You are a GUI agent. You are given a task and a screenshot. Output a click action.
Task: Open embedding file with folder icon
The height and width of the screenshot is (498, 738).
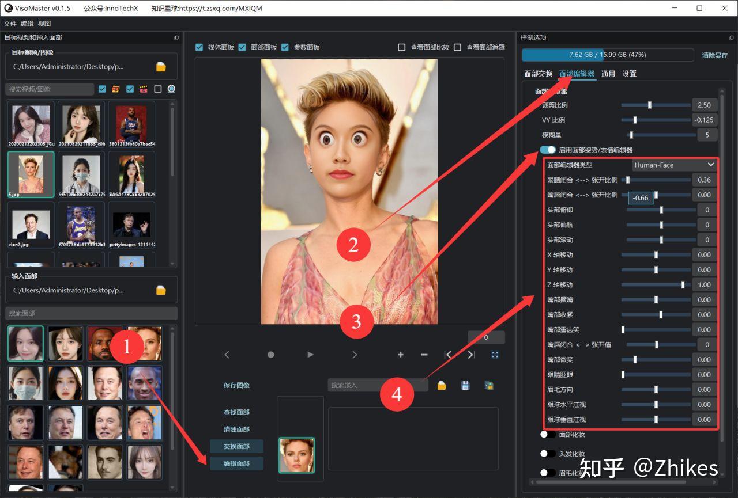[442, 386]
